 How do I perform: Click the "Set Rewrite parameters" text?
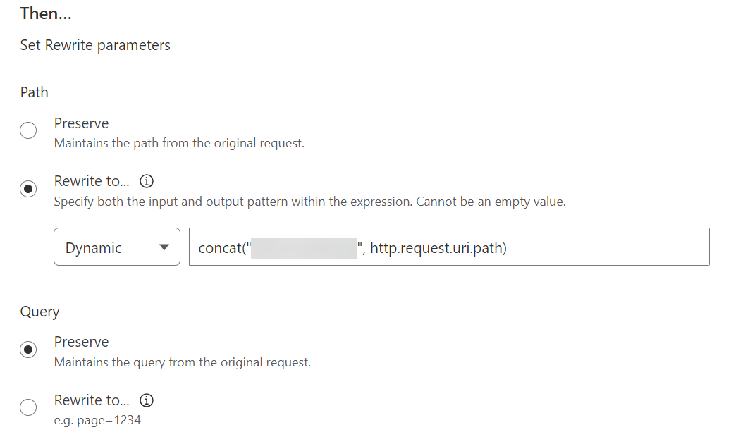[x=95, y=45]
